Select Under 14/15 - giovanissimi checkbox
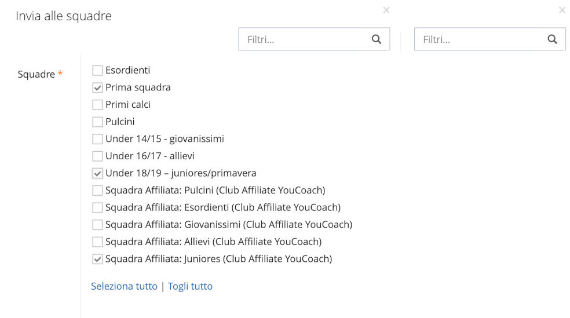The width and height of the screenshot is (570, 318). pyautogui.click(x=97, y=139)
